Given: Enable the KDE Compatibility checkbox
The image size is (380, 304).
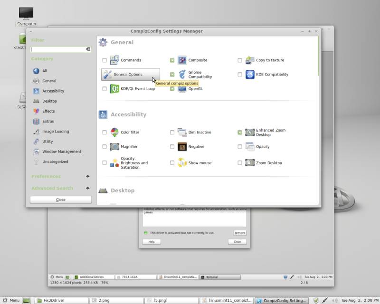Looking at the screenshot, I should click(240, 75).
